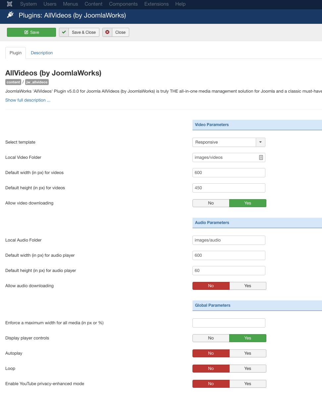The width and height of the screenshot is (322, 400).
Task: Save the plugin settings
Action: coord(31,32)
